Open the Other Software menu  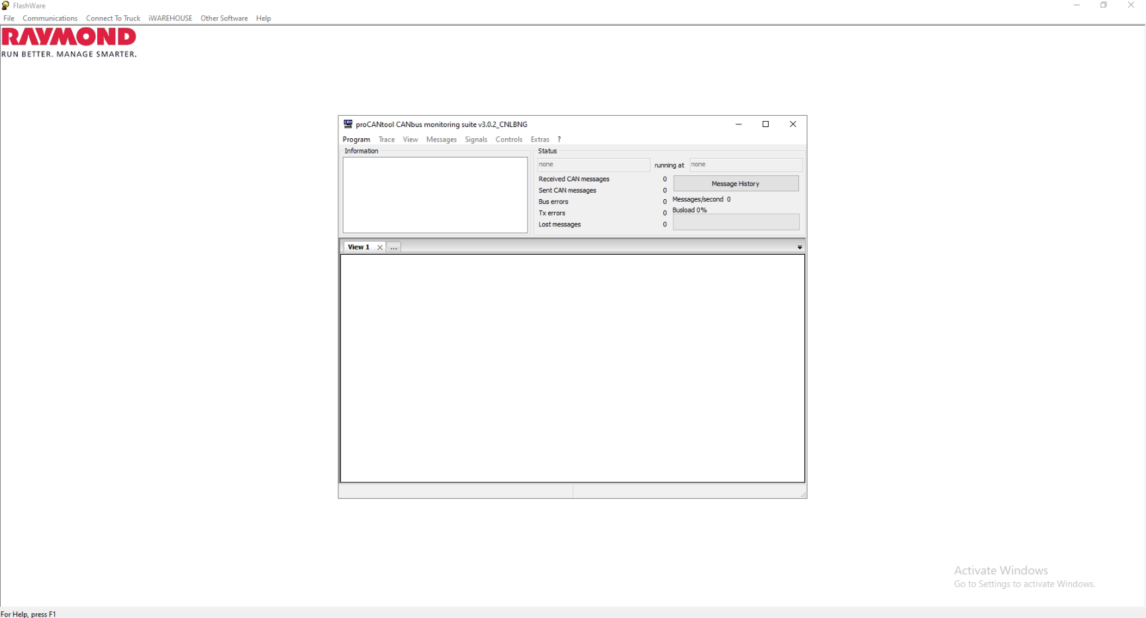click(x=224, y=18)
